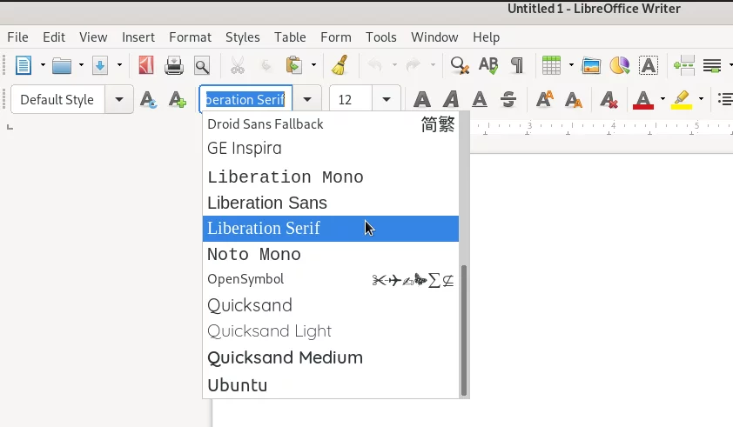
Task: Export directly as PDF icon
Action: pos(146,65)
